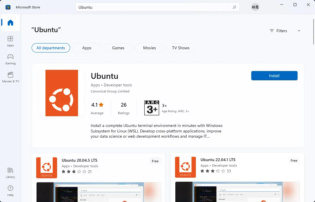The height and width of the screenshot is (202, 315).
Task: Select the Apps department filter
Action: coord(87,48)
